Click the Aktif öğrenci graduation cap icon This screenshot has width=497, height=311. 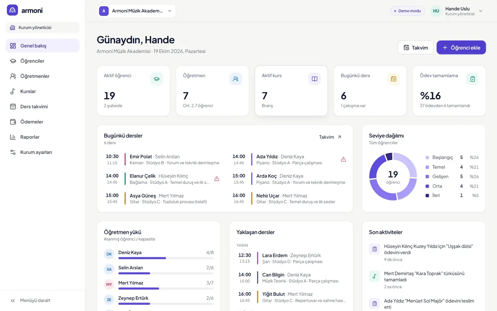(157, 79)
